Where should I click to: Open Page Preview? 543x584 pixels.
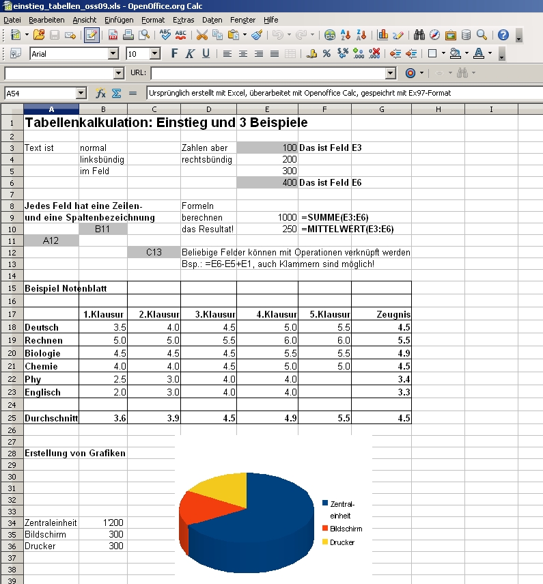point(144,35)
